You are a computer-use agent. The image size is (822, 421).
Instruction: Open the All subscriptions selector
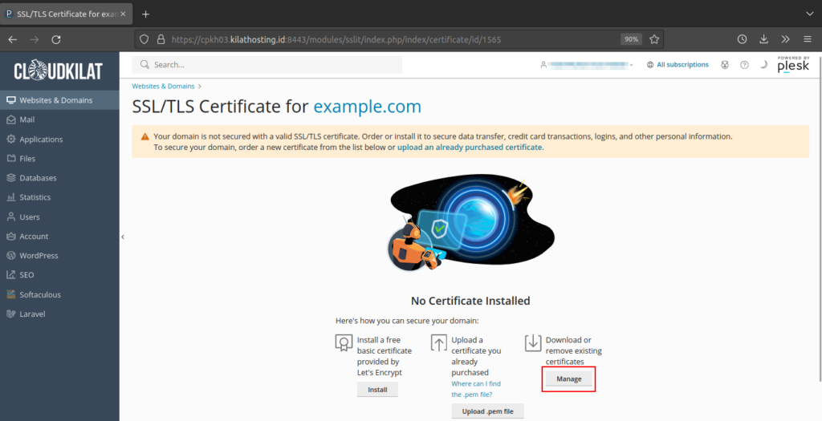pyautogui.click(x=678, y=65)
